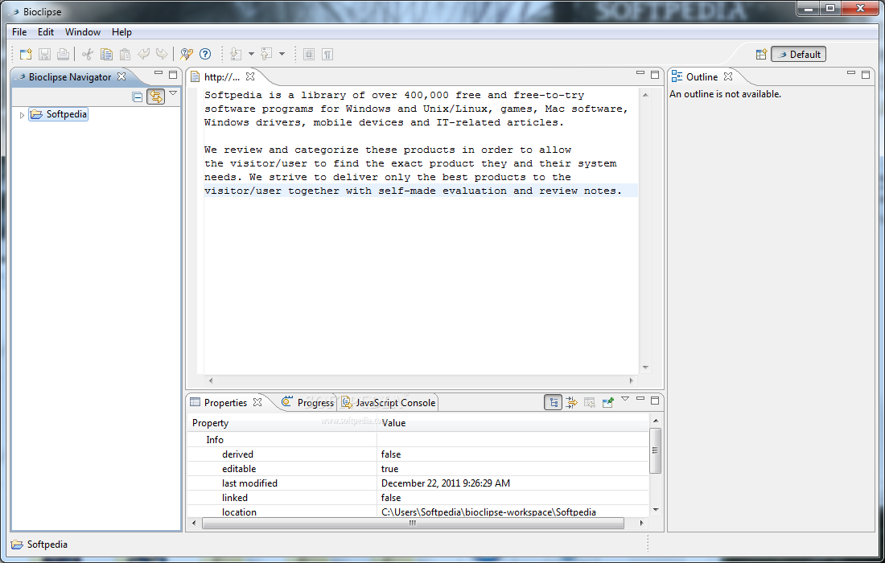Maximize the editor area
Image resolution: width=885 pixels, height=563 pixels.
655,75
